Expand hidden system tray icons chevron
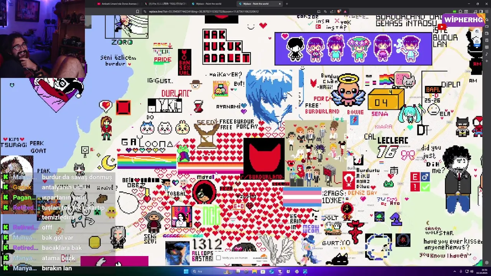Screen dimensions: 491x276 [x=455, y=271]
